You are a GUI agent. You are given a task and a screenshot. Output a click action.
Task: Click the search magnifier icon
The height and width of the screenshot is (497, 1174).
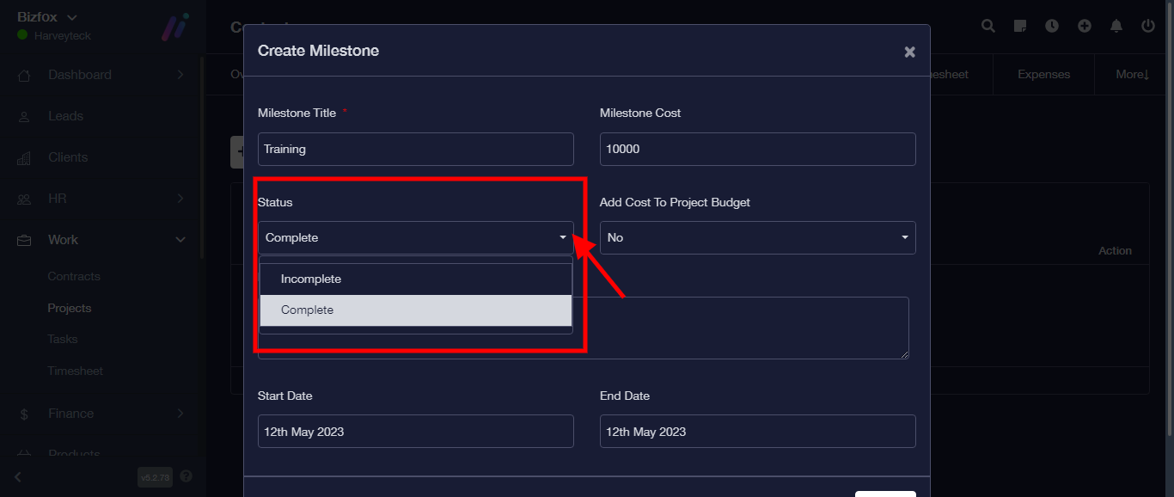[x=988, y=26]
